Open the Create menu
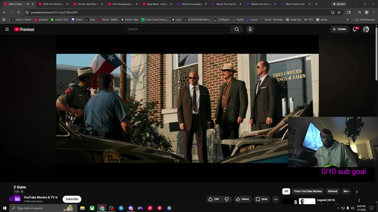The width and height of the screenshot is (378, 212). coord(339,29)
